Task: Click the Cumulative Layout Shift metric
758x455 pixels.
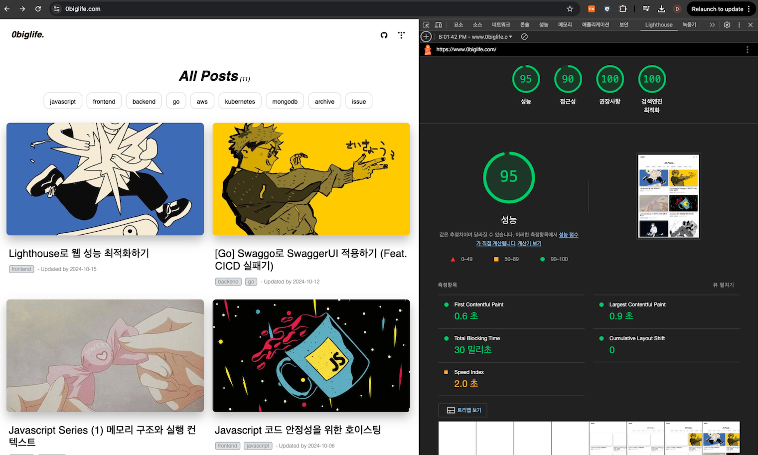Action: (x=666, y=345)
